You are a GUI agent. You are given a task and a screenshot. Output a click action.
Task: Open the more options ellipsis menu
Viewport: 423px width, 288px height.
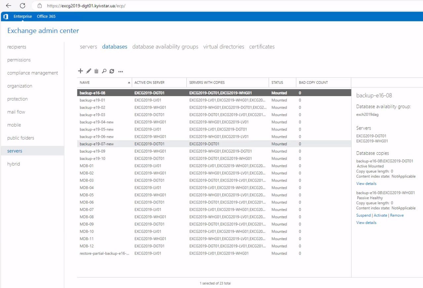point(121,71)
